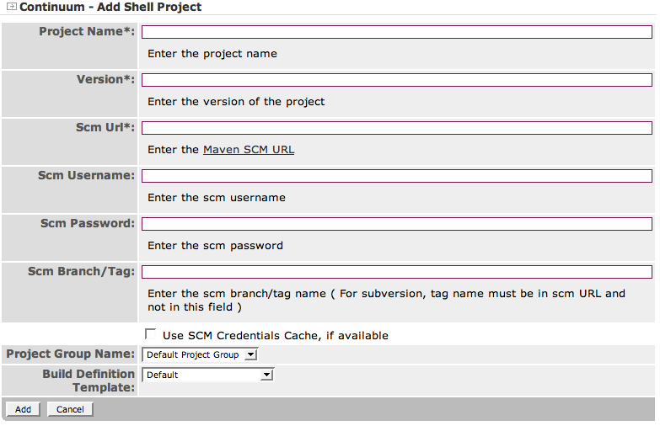Focus the Scm Password field
Image resolution: width=660 pixels, height=426 pixels.
click(396, 224)
